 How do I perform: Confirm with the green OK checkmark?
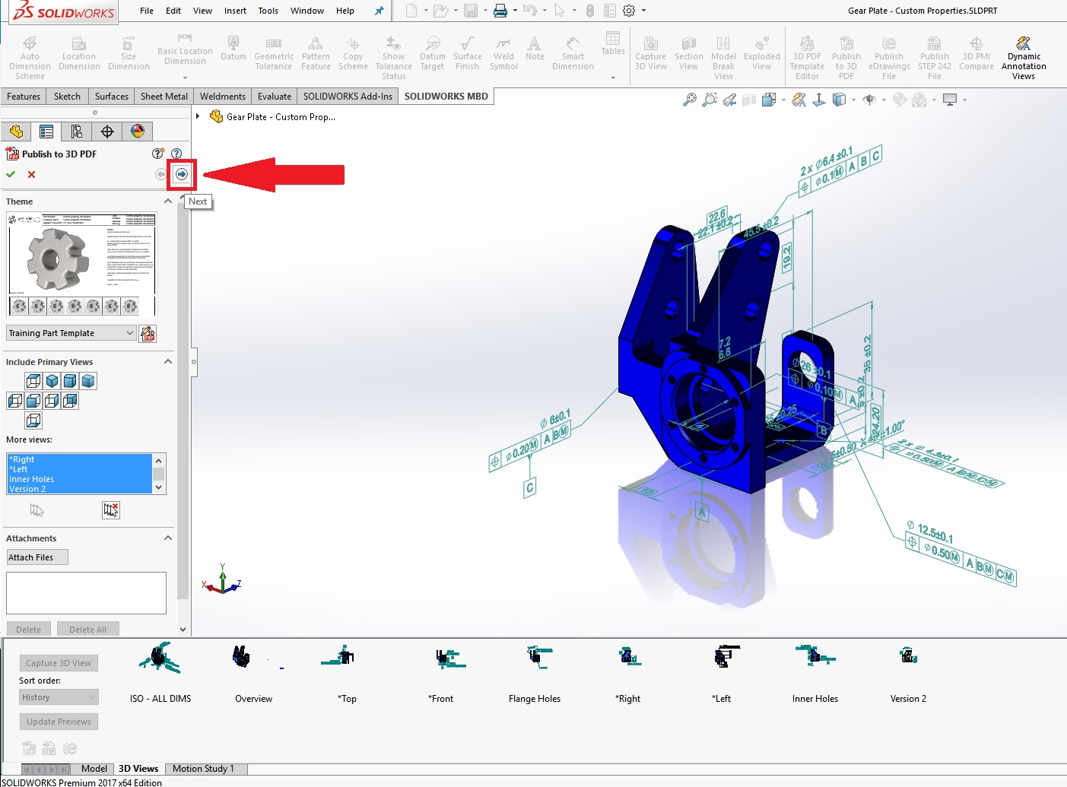11,174
